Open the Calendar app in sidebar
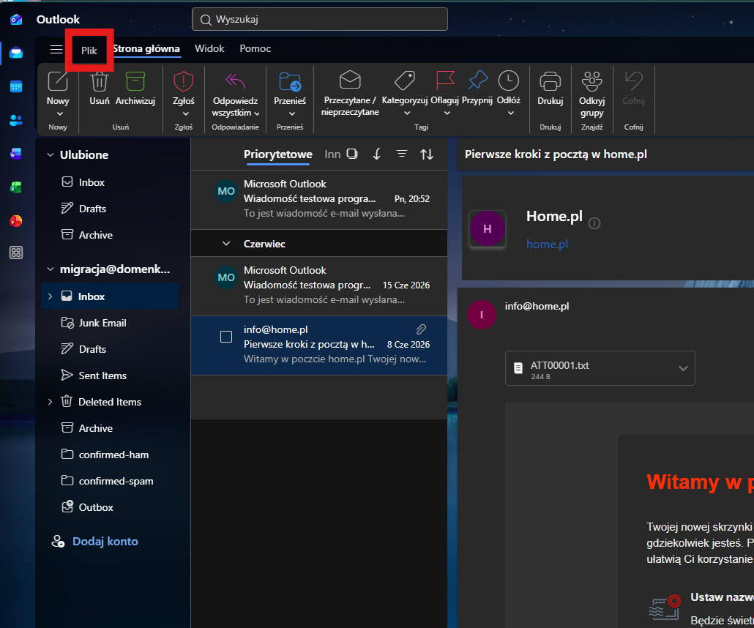The width and height of the screenshot is (754, 628). point(16,87)
